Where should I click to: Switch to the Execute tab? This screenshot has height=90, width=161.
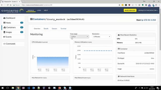pyautogui.click(x=54, y=28)
